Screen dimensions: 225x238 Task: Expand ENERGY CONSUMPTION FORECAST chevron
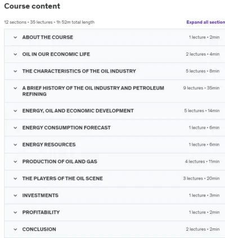tap(15, 128)
